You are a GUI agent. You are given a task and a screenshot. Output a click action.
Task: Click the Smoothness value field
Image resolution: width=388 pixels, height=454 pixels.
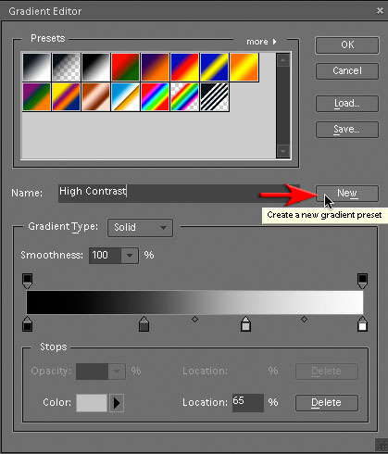coord(105,256)
